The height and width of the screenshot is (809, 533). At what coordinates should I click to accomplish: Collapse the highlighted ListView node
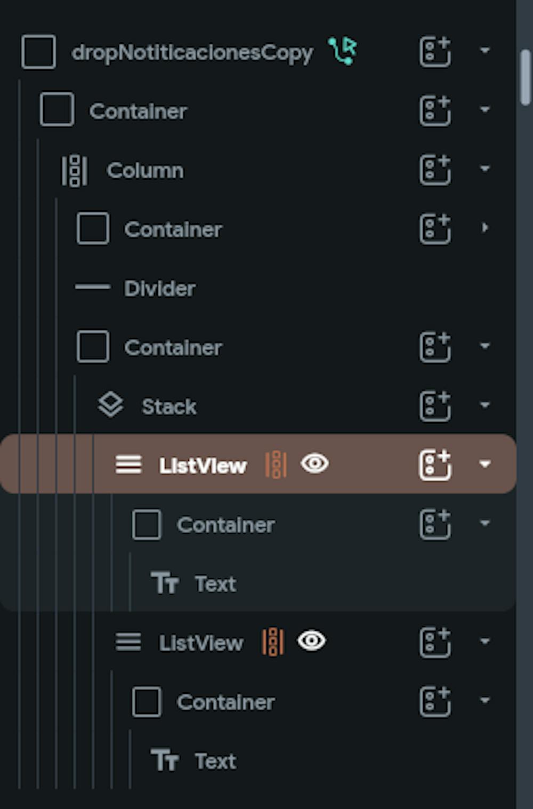tap(484, 464)
